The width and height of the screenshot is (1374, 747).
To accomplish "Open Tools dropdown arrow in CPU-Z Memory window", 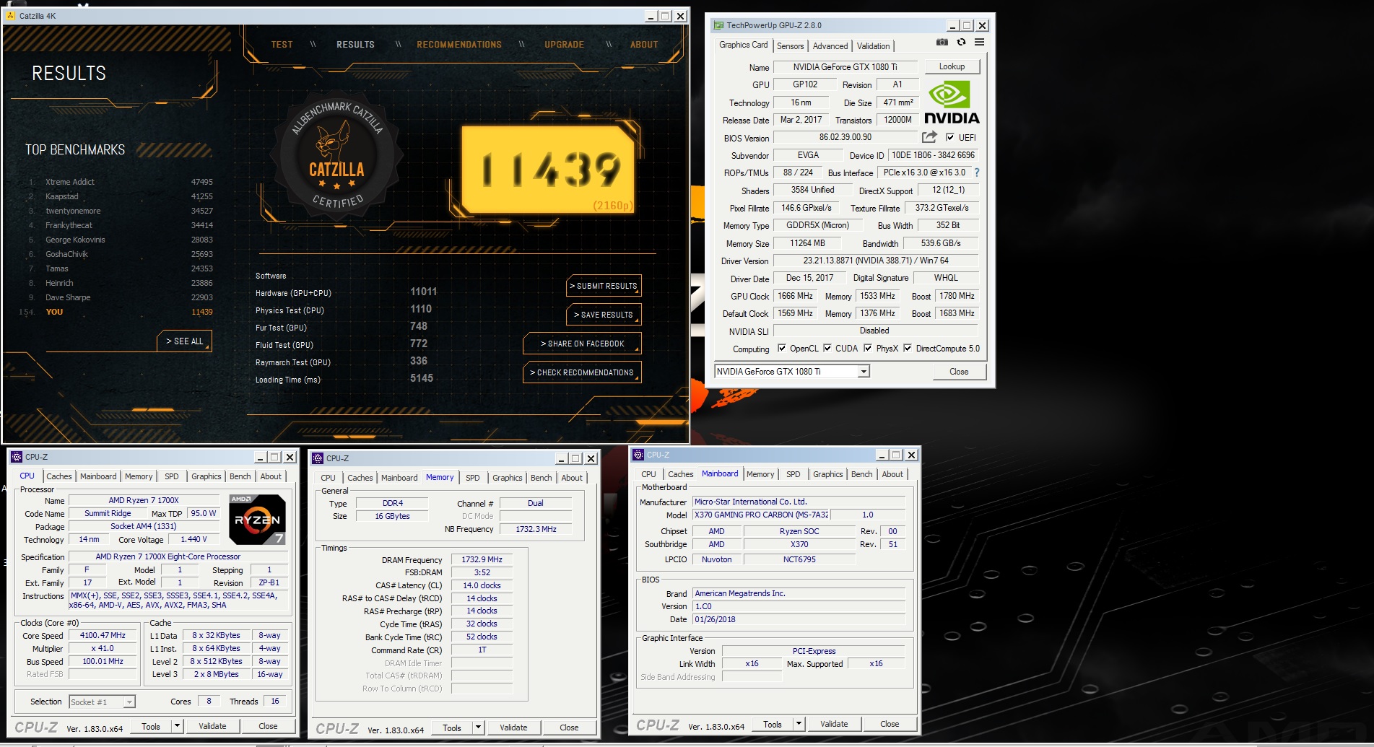I will [478, 728].
